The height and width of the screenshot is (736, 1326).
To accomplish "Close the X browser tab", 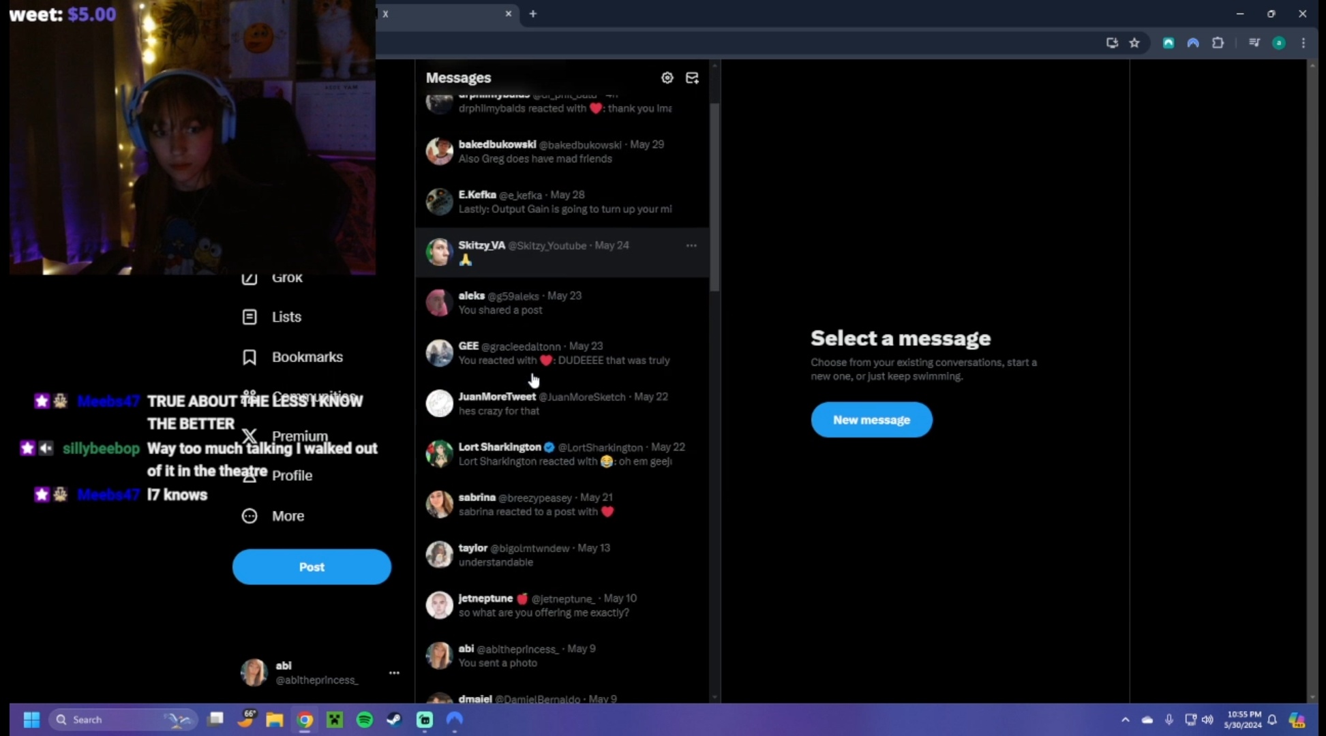I will click(508, 14).
